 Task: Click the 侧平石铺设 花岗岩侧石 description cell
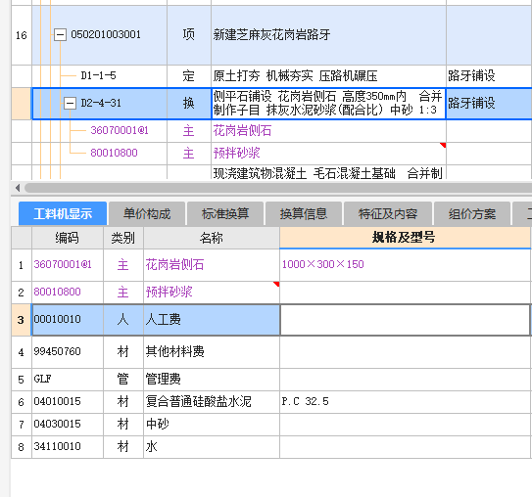coord(328,104)
